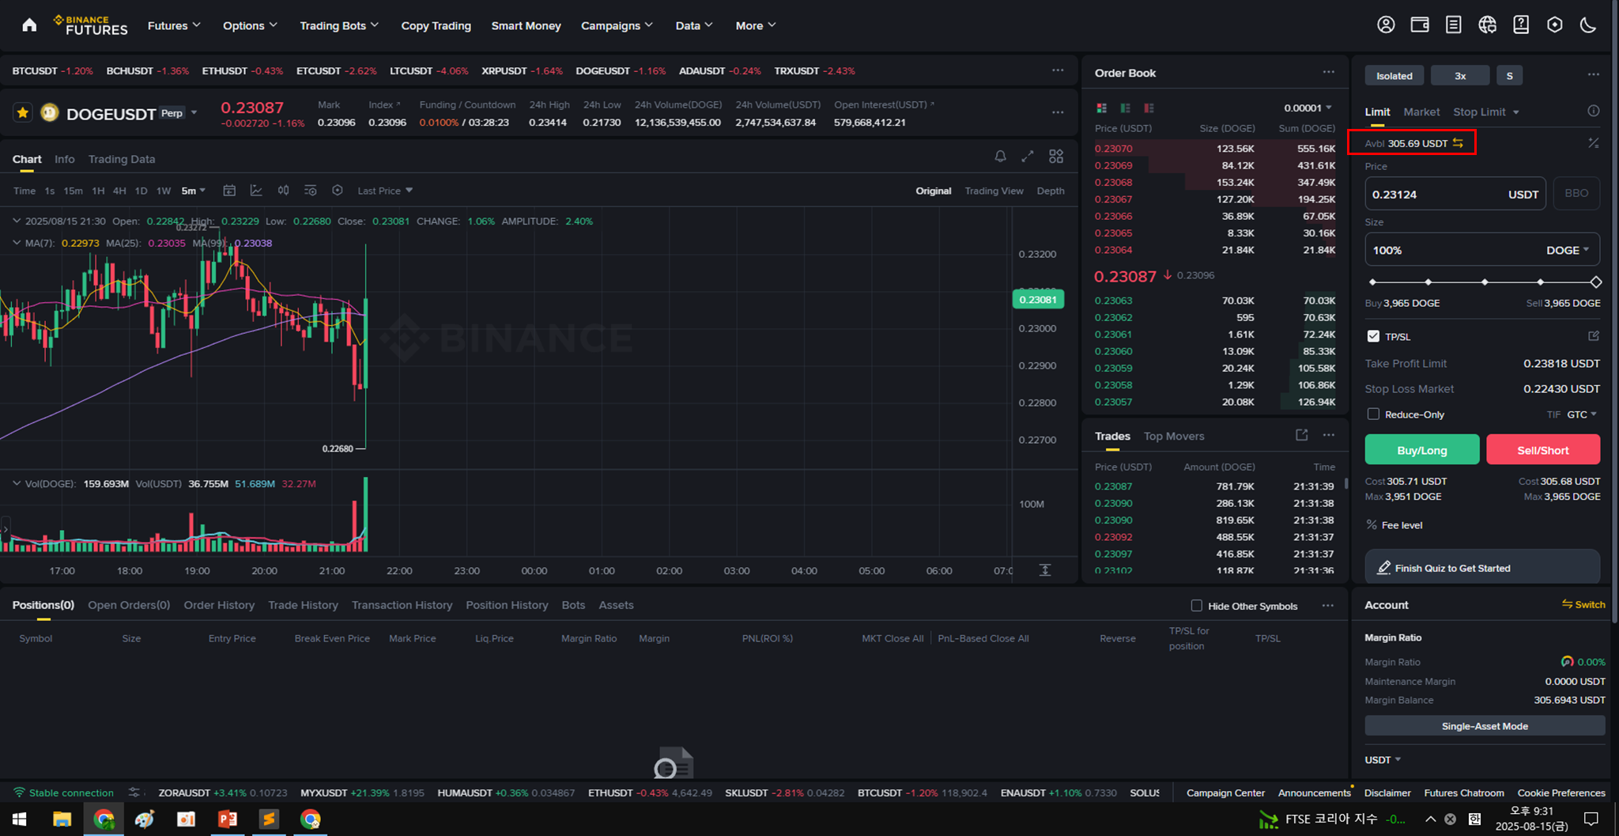The height and width of the screenshot is (836, 1619).
Task: Switch to Trading View chart
Action: pyautogui.click(x=994, y=191)
